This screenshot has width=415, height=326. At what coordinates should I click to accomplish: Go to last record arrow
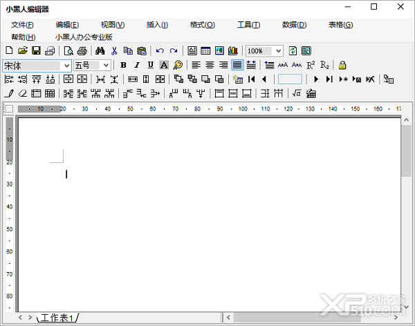(x=329, y=79)
